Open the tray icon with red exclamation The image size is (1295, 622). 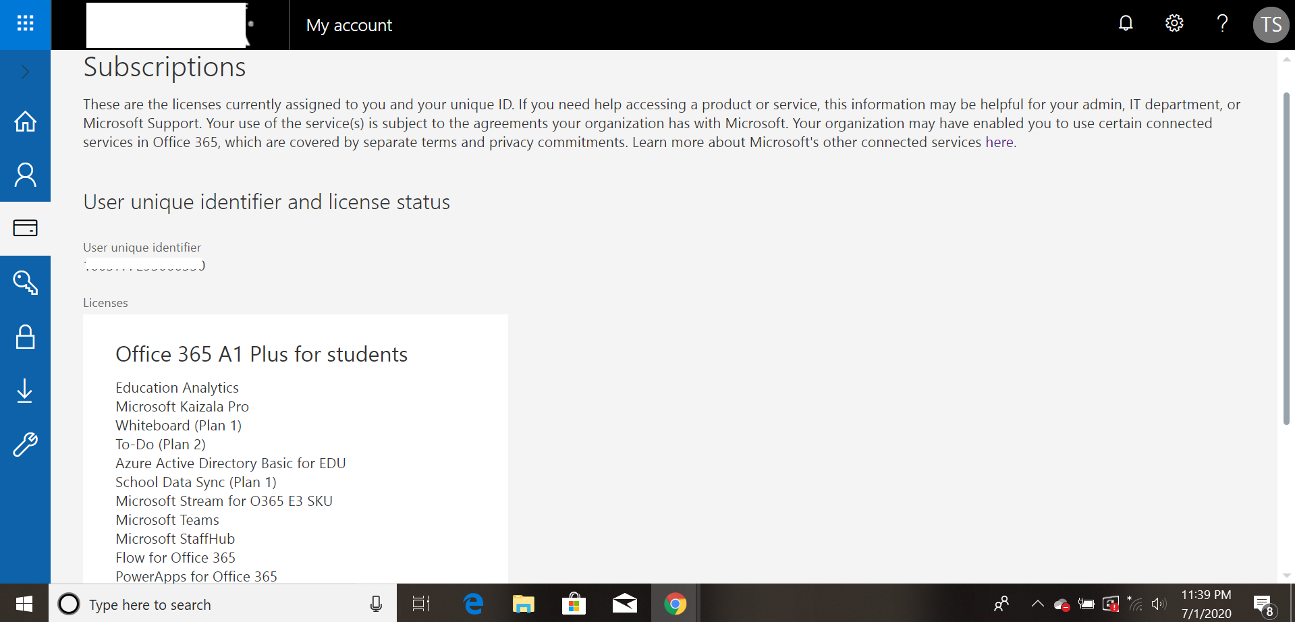pos(1111,603)
